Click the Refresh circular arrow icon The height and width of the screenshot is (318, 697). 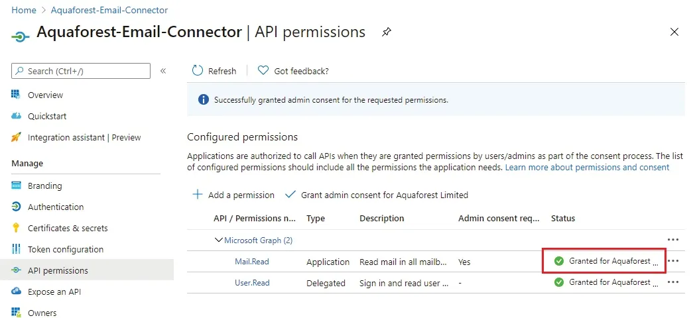coord(197,71)
